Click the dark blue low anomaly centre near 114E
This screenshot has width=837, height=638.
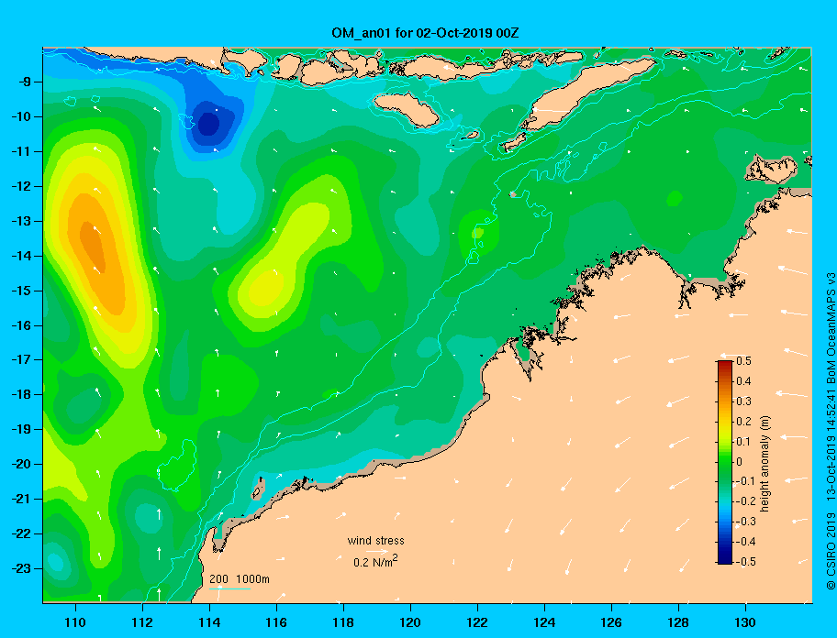click(x=208, y=124)
